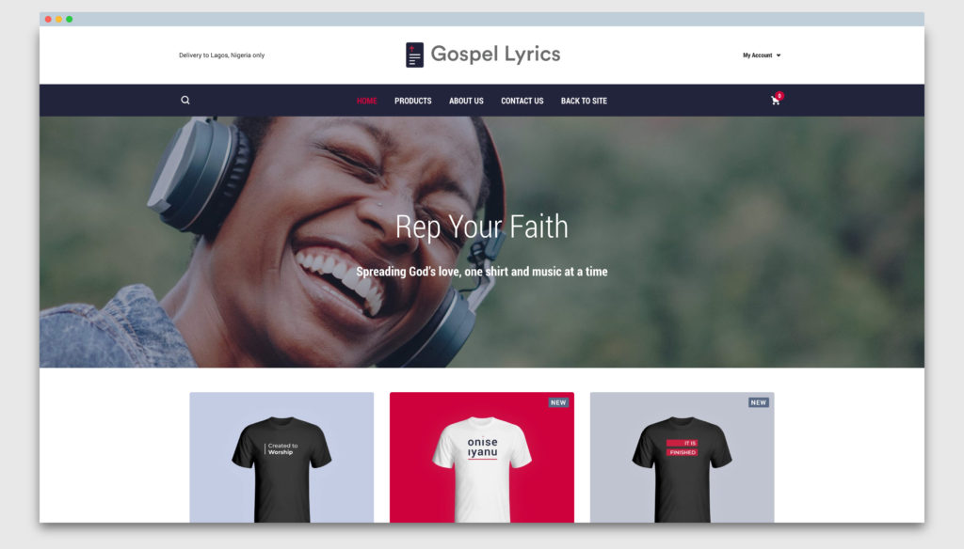The height and width of the screenshot is (549, 964).
Task: Click NEW badge on It Is Finished card
Action: (x=759, y=402)
